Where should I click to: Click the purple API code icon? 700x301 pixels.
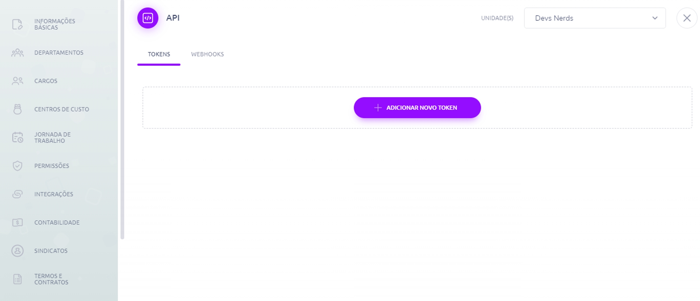pyautogui.click(x=148, y=18)
